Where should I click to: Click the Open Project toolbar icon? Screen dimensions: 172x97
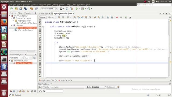click(21, 9)
